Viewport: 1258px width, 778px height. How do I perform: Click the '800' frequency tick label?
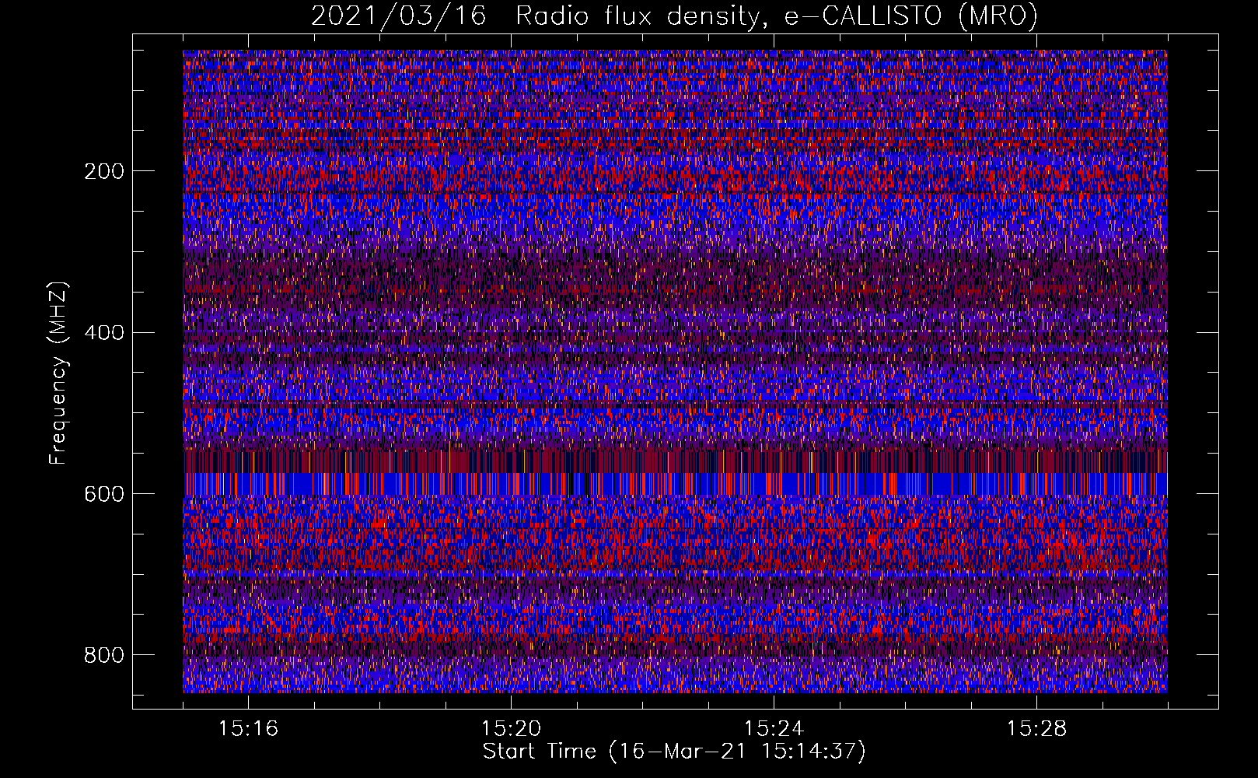coord(104,655)
